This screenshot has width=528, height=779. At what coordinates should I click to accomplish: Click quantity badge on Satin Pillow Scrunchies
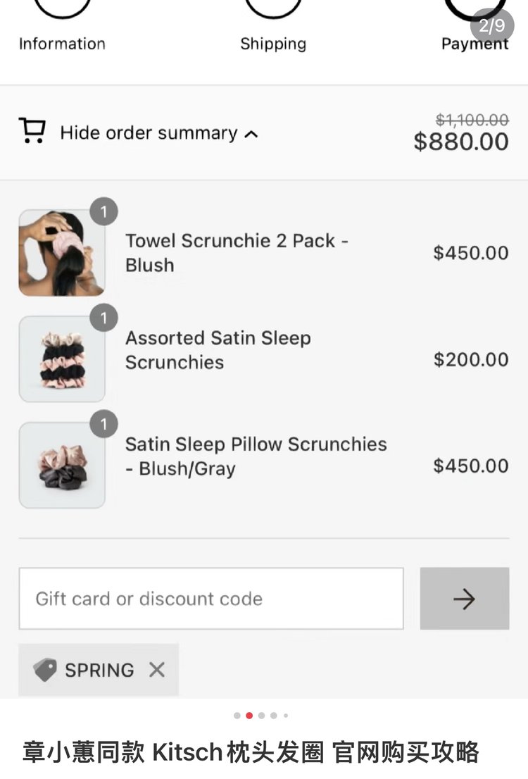click(x=104, y=425)
